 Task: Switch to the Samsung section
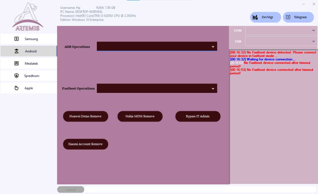(x=29, y=39)
